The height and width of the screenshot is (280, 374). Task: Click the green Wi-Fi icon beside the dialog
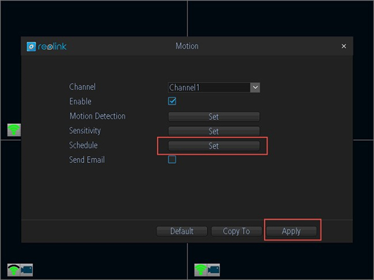14,130
